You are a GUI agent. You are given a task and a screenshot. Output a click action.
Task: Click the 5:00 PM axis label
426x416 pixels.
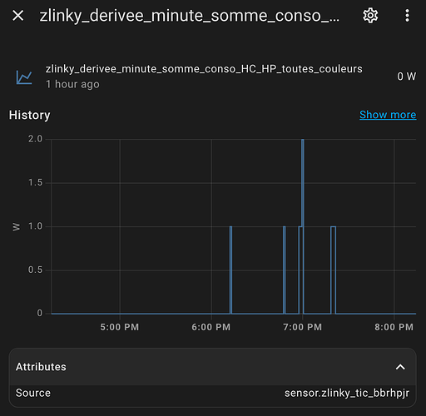pyautogui.click(x=120, y=327)
